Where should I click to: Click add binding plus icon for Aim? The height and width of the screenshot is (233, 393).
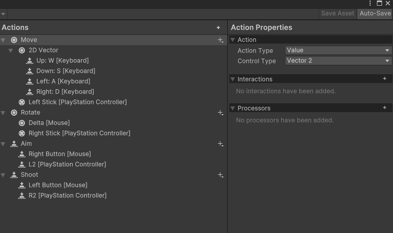(x=220, y=144)
